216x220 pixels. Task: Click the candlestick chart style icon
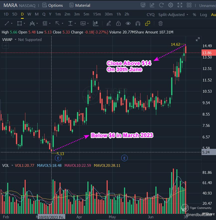click(96, 23)
